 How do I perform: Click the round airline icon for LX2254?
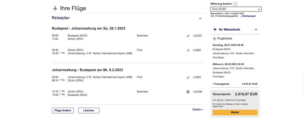tap(188, 92)
